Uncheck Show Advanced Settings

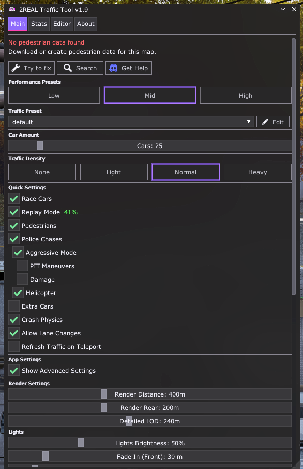pyautogui.click(x=13, y=371)
